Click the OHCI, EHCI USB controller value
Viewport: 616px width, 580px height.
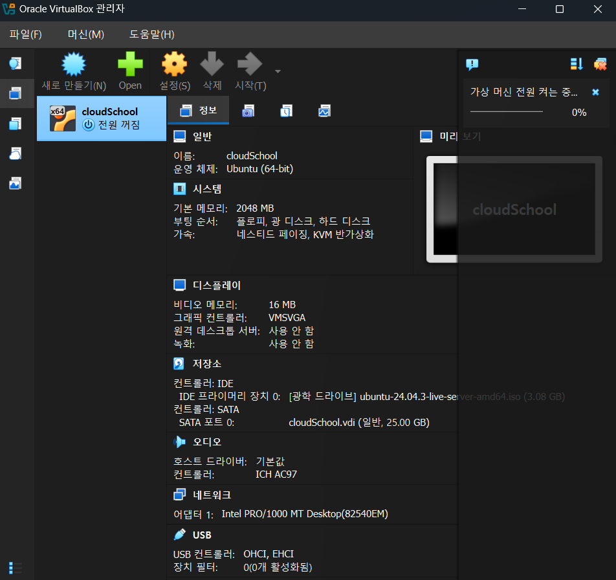pyautogui.click(x=269, y=554)
